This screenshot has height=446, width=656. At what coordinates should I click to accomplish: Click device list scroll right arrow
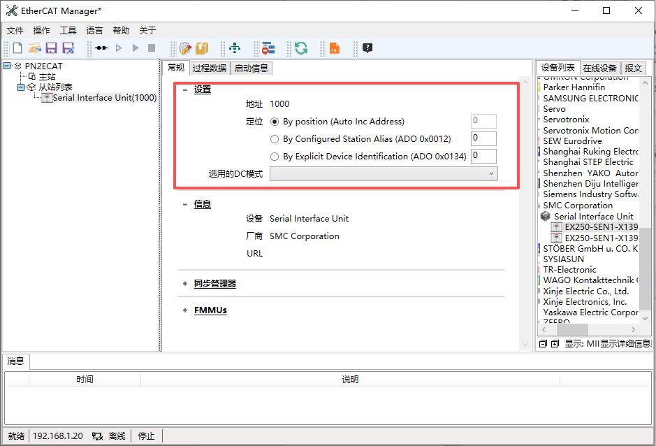(x=633, y=329)
